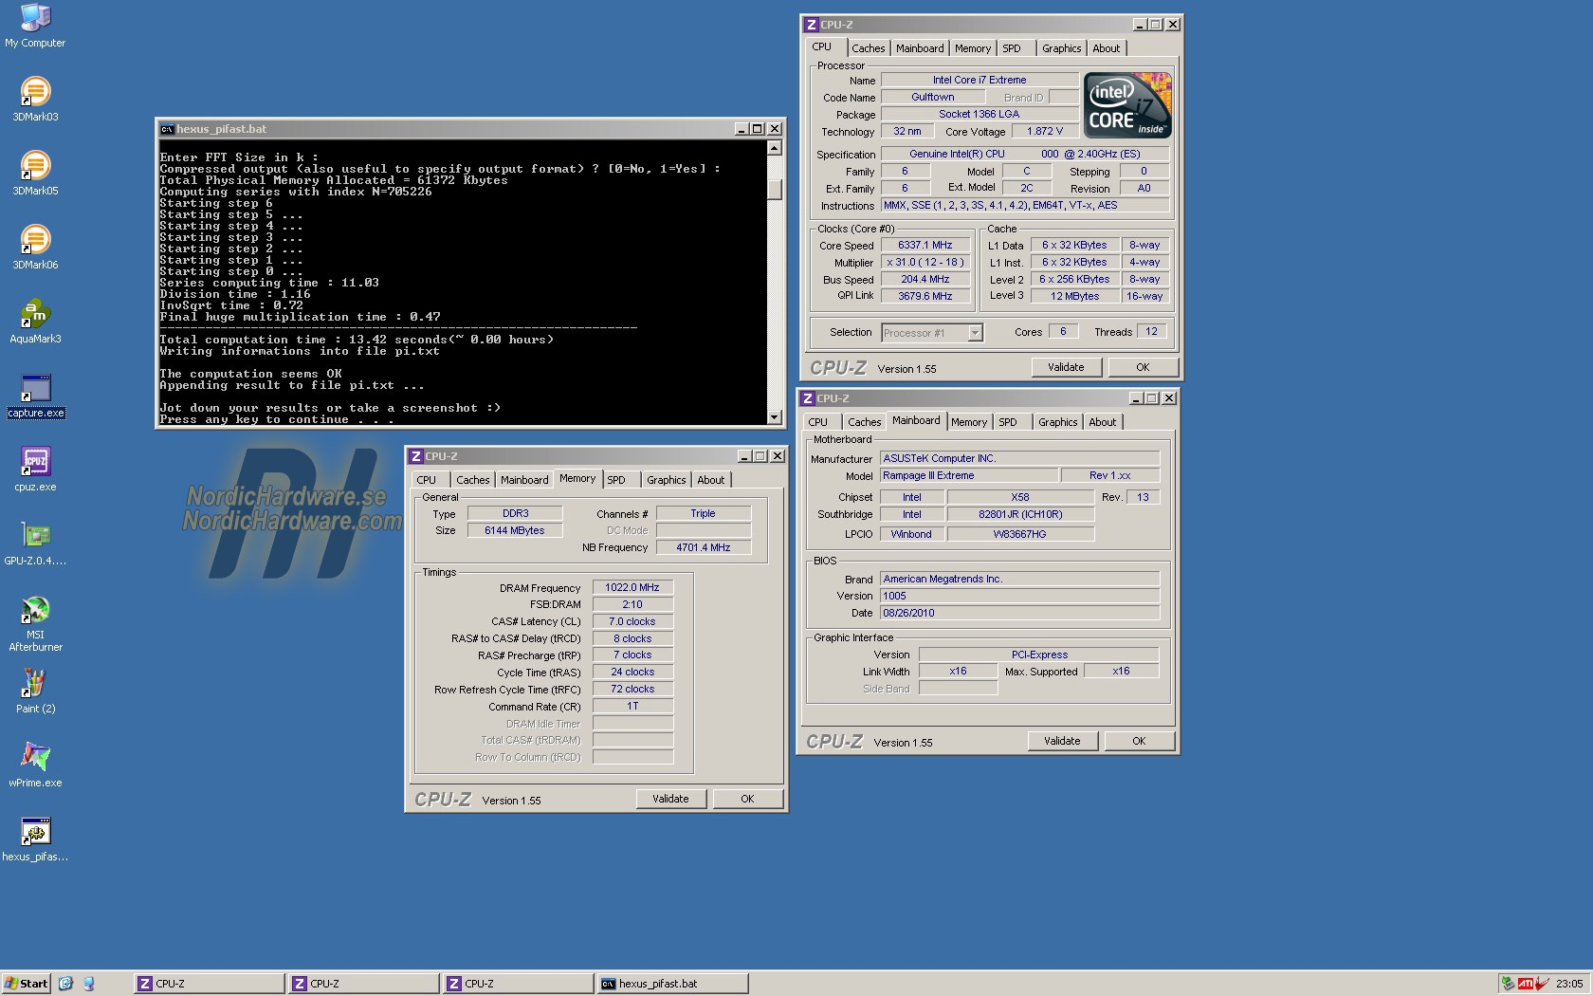This screenshot has width=1593, height=996.
Task: Open the wPrime.exe desktop icon
Action: coord(35,758)
